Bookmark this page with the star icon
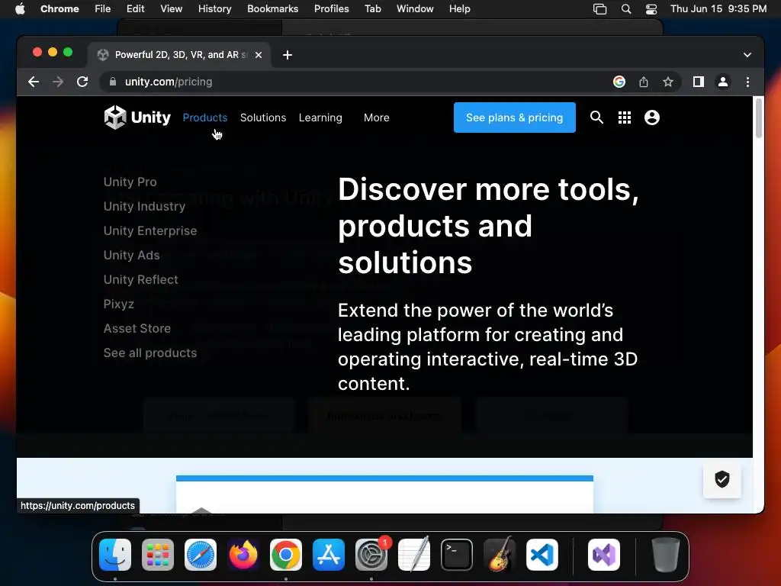Image resolution: width=781 pixels, height=586 pixels. pos(668,82)
